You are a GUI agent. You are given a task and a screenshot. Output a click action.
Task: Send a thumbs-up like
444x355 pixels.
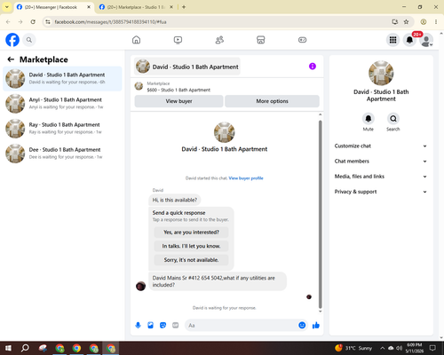pos(316,326)
